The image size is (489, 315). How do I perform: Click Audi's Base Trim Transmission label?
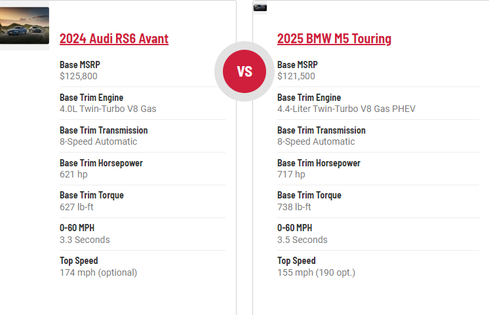(104, 130)
